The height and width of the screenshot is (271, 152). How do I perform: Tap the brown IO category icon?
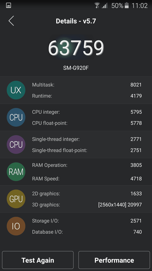(16, 226)
